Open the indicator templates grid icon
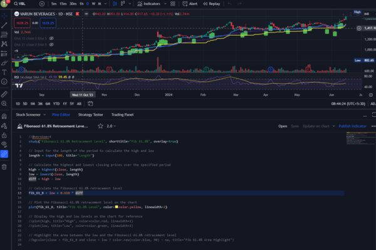 [173, 4]
